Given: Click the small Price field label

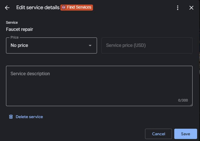Looking at the screenshot, I should pyautogui.click(x=14, y=37).
